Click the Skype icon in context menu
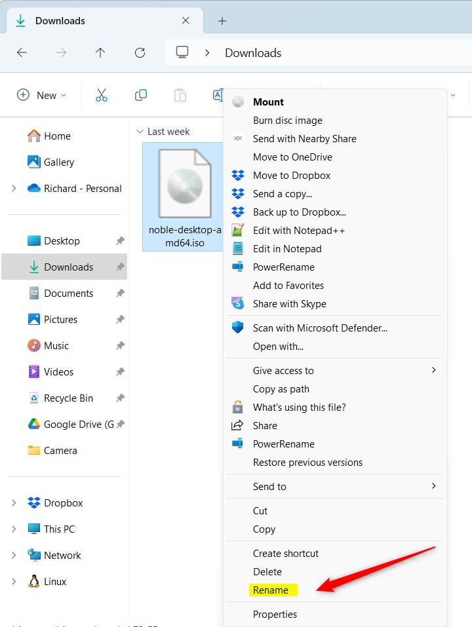 click(237, 303)
